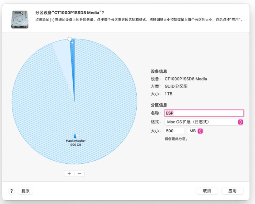Open the help question mark button
The image size is (255, 204).
[11, 191]
